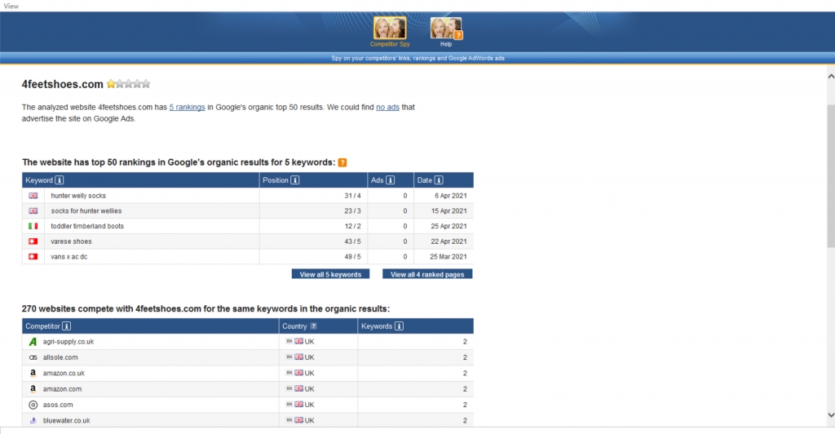This screenshot has height=434, width=835.
Task: Click UK flag for hunter welly socks
Action: coord(33,196)
